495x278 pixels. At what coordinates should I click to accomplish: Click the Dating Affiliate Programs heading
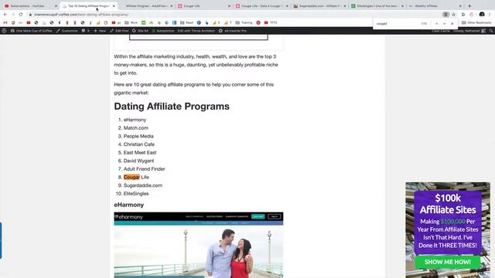(x=172, y=107)
